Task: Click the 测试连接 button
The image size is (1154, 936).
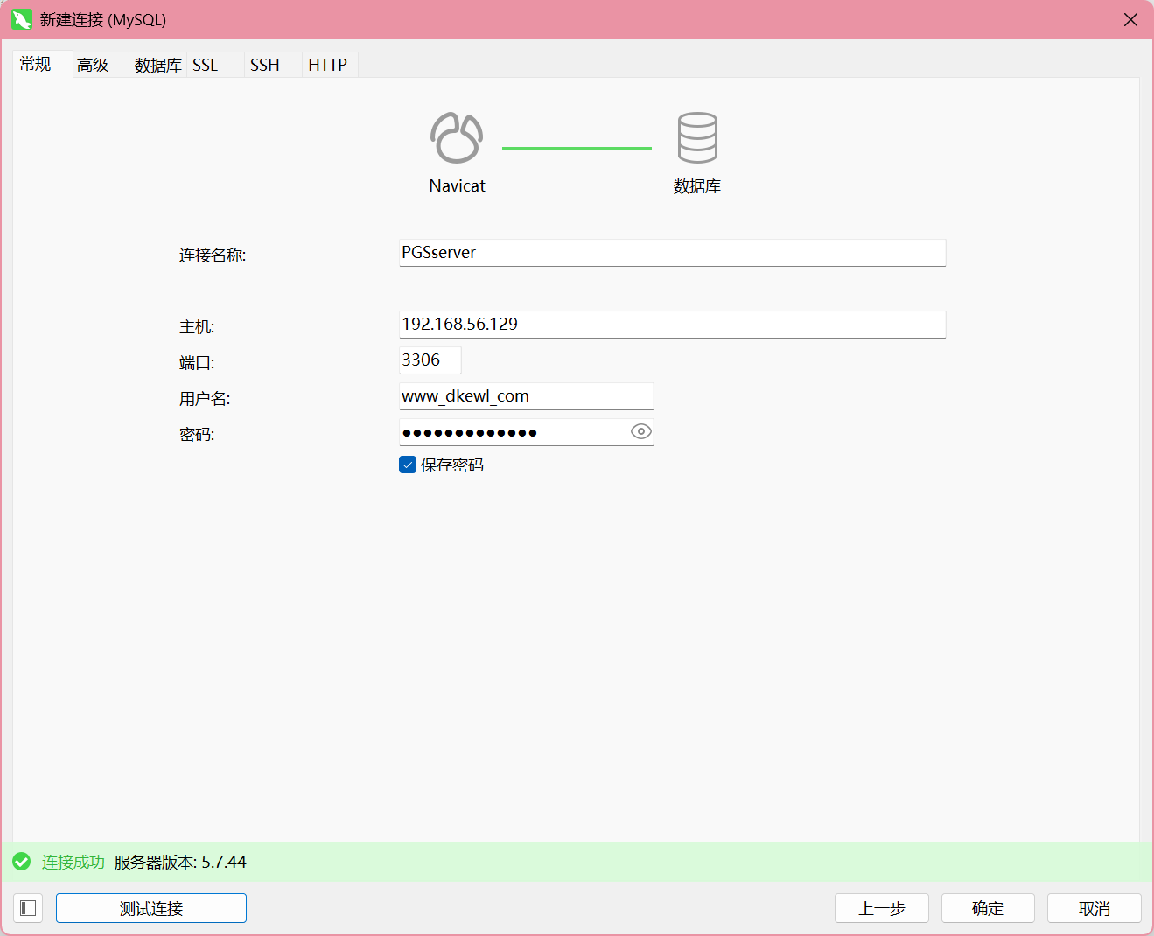Action: coord(151,908)
